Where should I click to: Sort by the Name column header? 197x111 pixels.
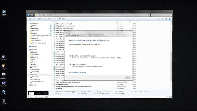(x=55, y=22)
